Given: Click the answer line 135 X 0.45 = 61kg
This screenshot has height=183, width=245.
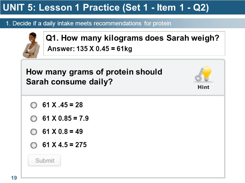Looking at the screenshot, I should tap(90, 49).
